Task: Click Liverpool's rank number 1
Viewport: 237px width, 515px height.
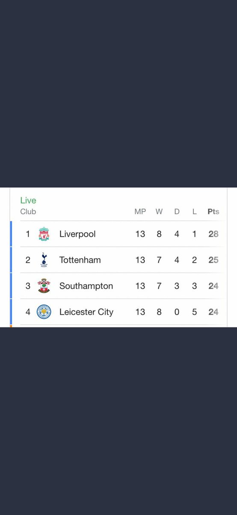Action: point(28,234)
